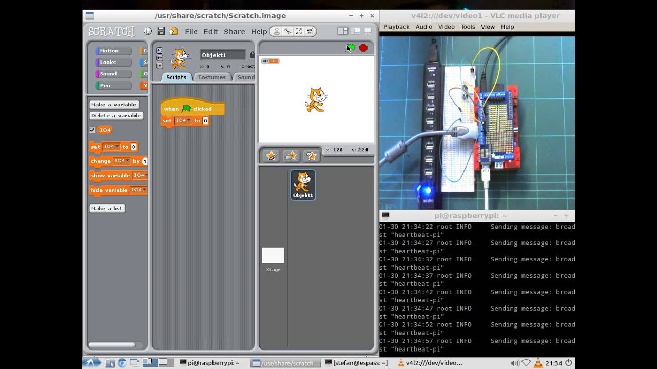Click Delete a variable button

pos(116,116)
